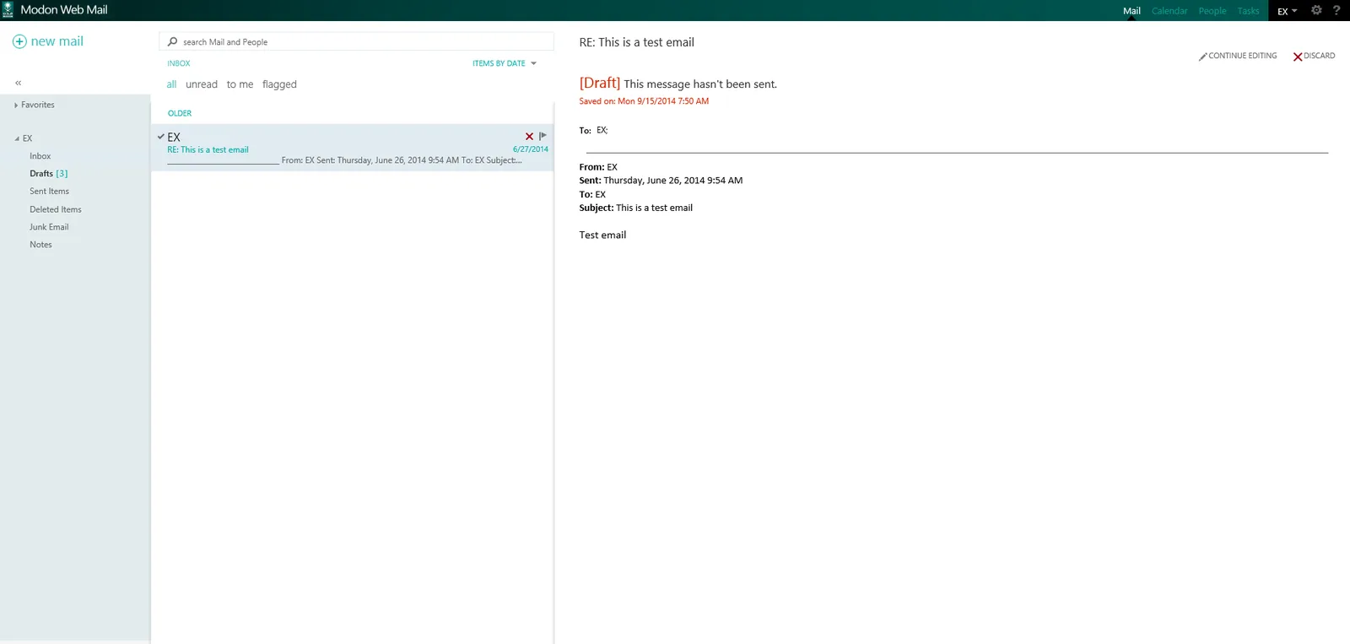Flag the EX message
Image resolution: width=1350 pixels, height=644 pixels.
point(543,136)
